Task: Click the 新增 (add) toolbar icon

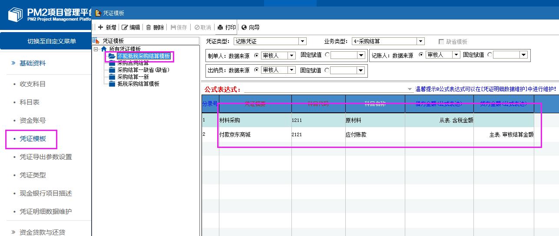Action: (x=101, y=27)
